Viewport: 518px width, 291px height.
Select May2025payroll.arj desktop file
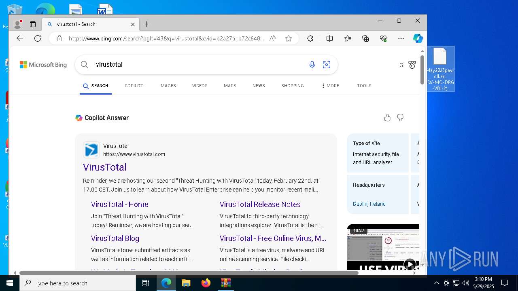(441, 69)
